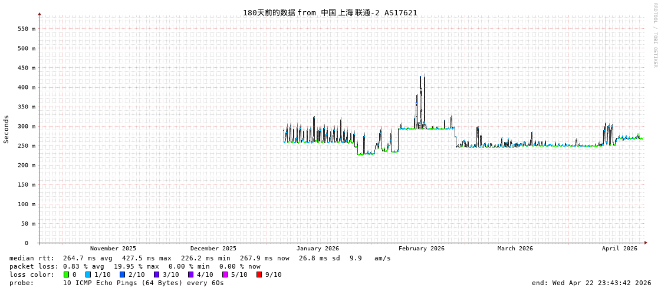Click the March 2026 x-axis label
The height and width of the screenshot is (291, 661).
pyautogui.click(x=515, y=249)
